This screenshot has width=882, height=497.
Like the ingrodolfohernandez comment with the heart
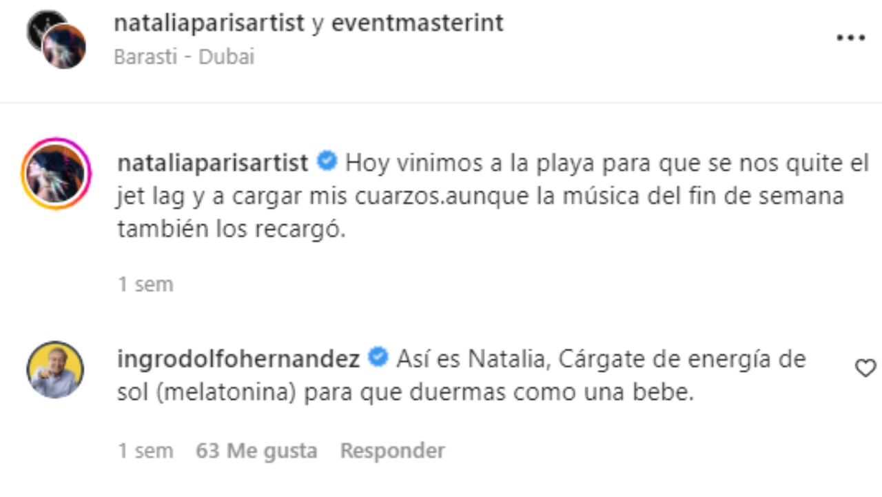coord(865,369)
